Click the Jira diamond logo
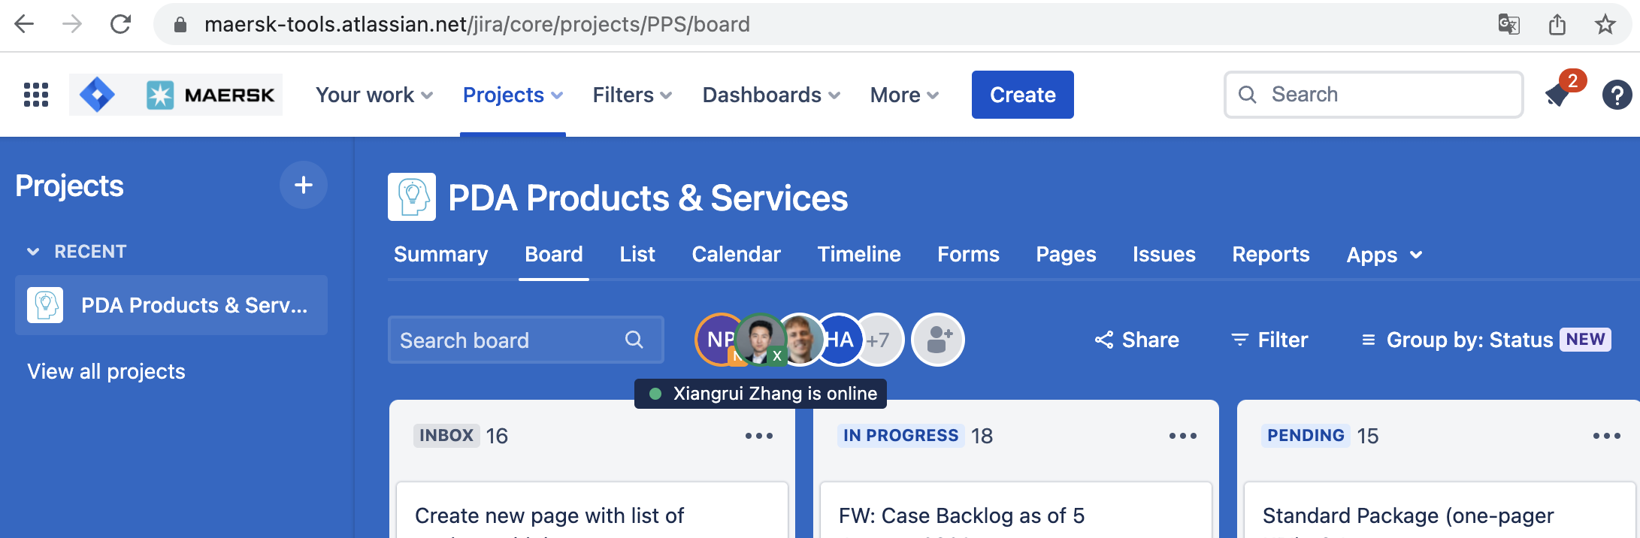Screen dimensions: 1640x538 coord(97,95)
